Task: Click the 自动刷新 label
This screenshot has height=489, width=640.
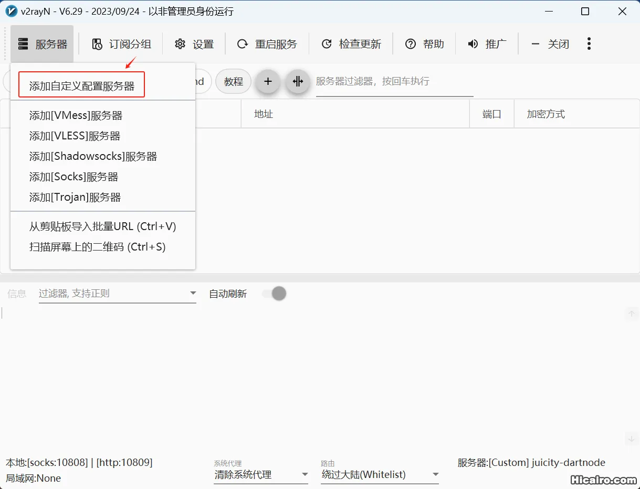Action: (228, 294)
